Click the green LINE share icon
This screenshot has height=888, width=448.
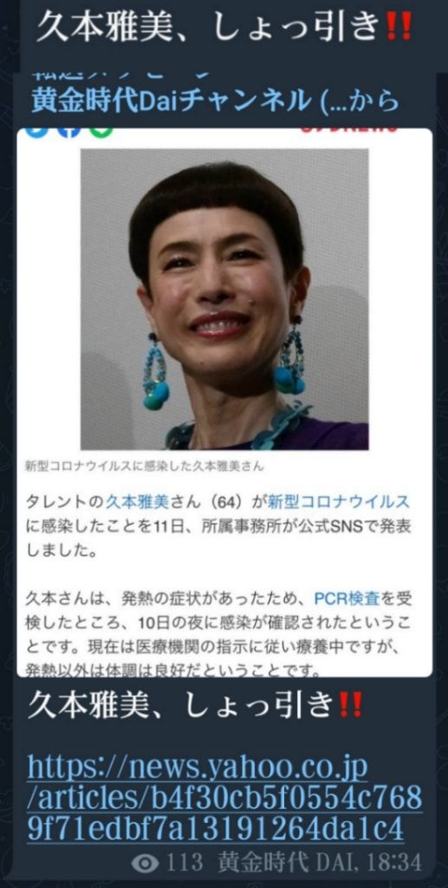[x=101, y=132]
